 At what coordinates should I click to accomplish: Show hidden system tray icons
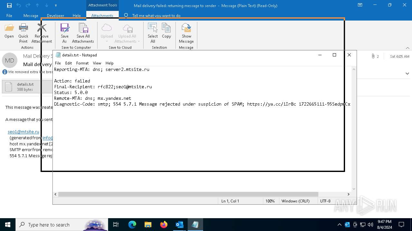coord(340,225)
